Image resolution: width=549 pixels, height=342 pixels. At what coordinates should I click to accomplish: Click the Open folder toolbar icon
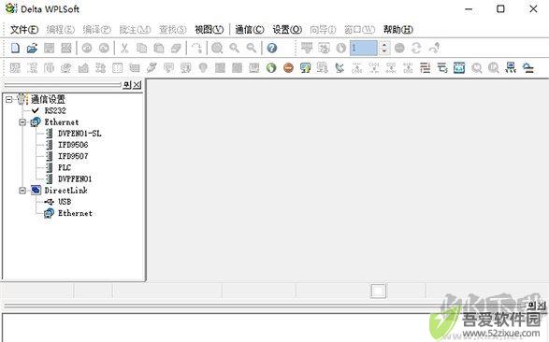pos(32,48)
